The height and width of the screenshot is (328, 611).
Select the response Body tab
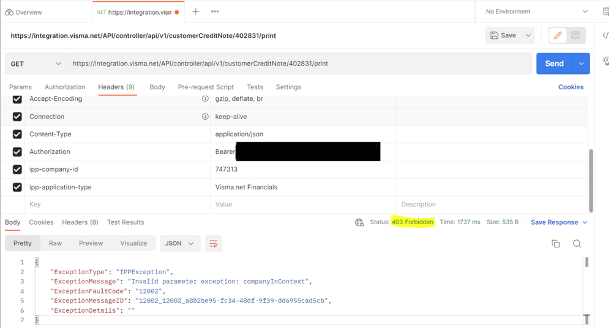12,222
